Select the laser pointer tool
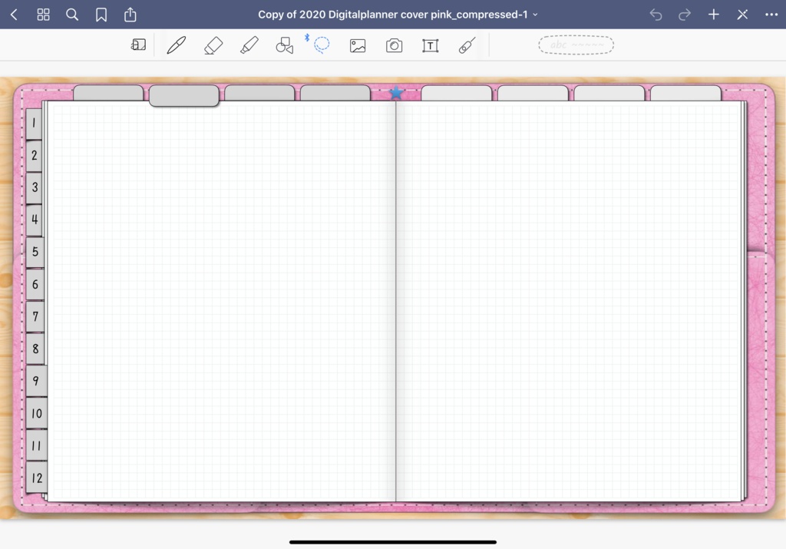 (x=467, y=45)
